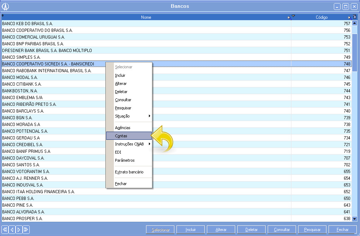
Task: Select row BANCO ITAÚ HOLDING FINANCEIRA S.A.
Action: pyautogui.click(x=176, y=192)
